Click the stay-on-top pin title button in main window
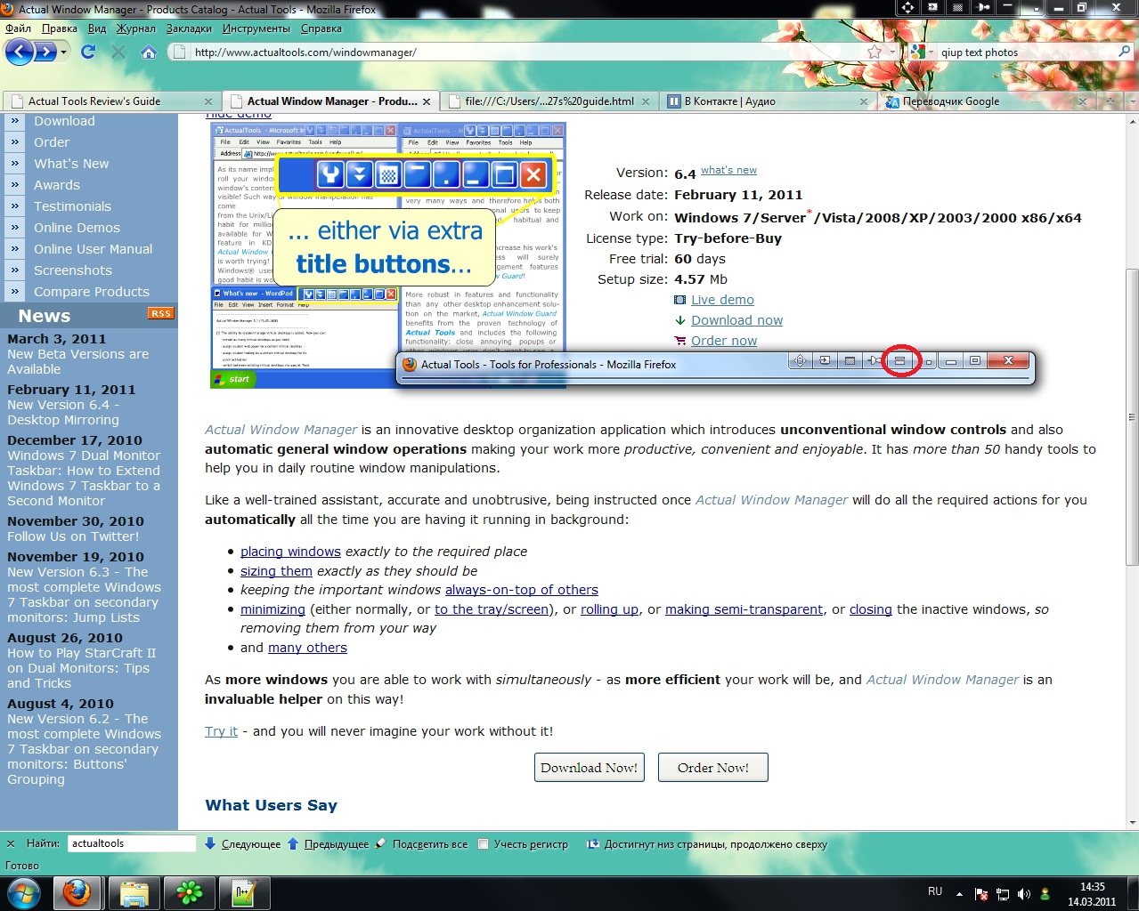The width and height of the screenshot is (1139, 911). 983,7
